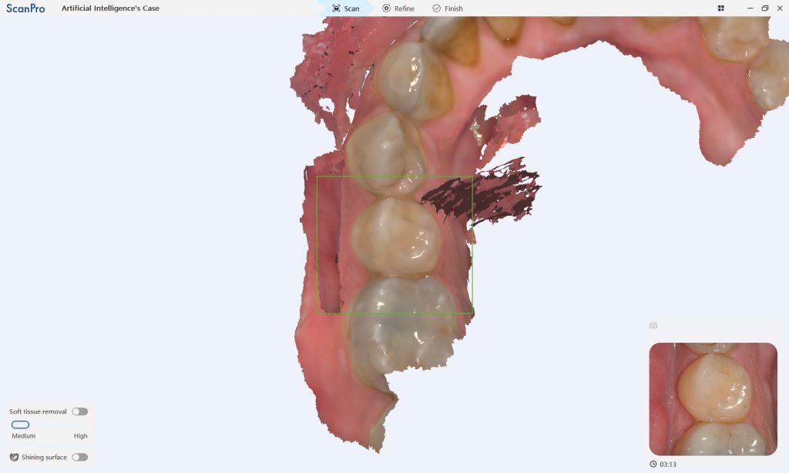This screenshot has height=473, width=789.
Task: Select the Medium level label
Action: pos(24,436)
